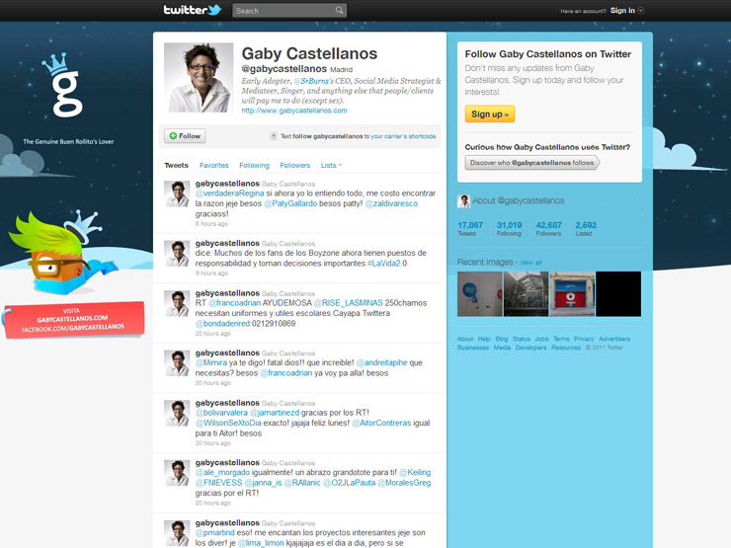Click avatar on the AYUDEMOSA retweet
The width and height of the screenshot is (731, 548).
177,303
